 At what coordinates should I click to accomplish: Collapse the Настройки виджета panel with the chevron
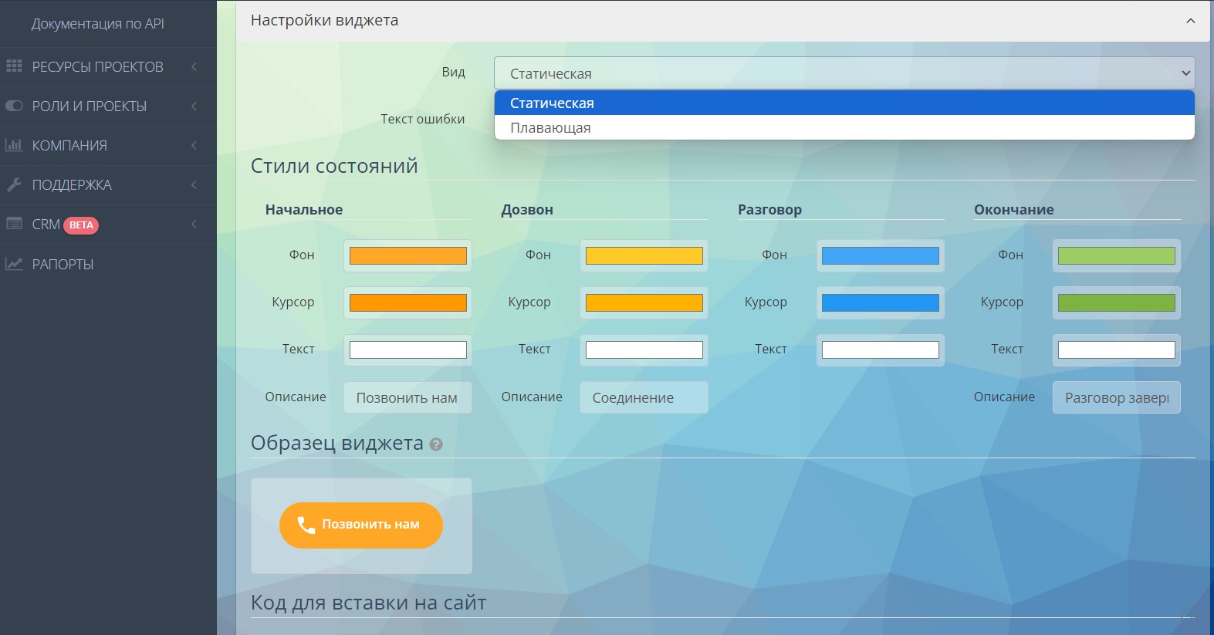(x=1191, y=21)
